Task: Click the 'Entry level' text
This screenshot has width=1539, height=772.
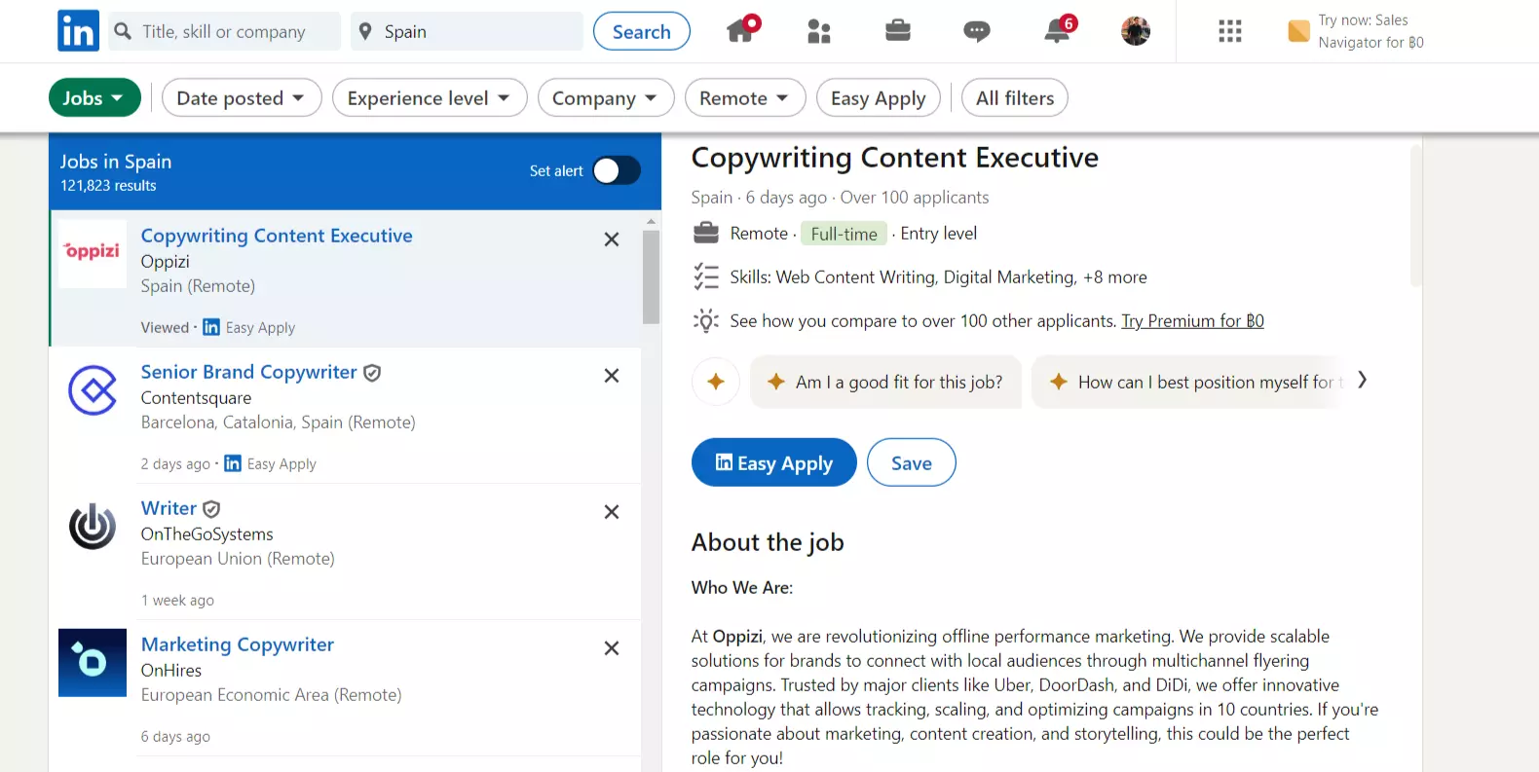Action: point(939,234)
